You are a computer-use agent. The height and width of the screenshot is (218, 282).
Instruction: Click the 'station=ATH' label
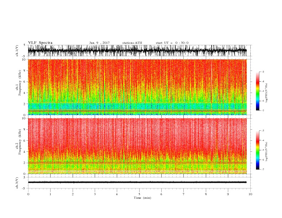point(132,43)
